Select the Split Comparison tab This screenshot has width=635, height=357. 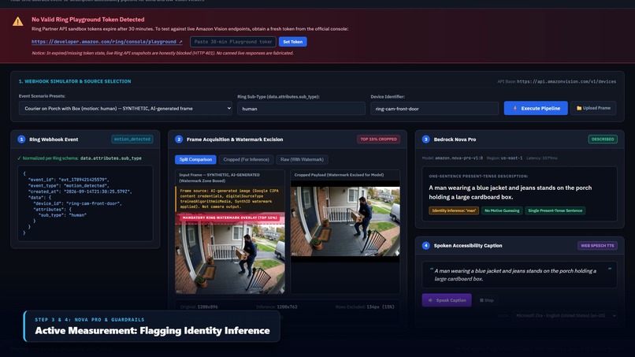[x=195, y=159]
